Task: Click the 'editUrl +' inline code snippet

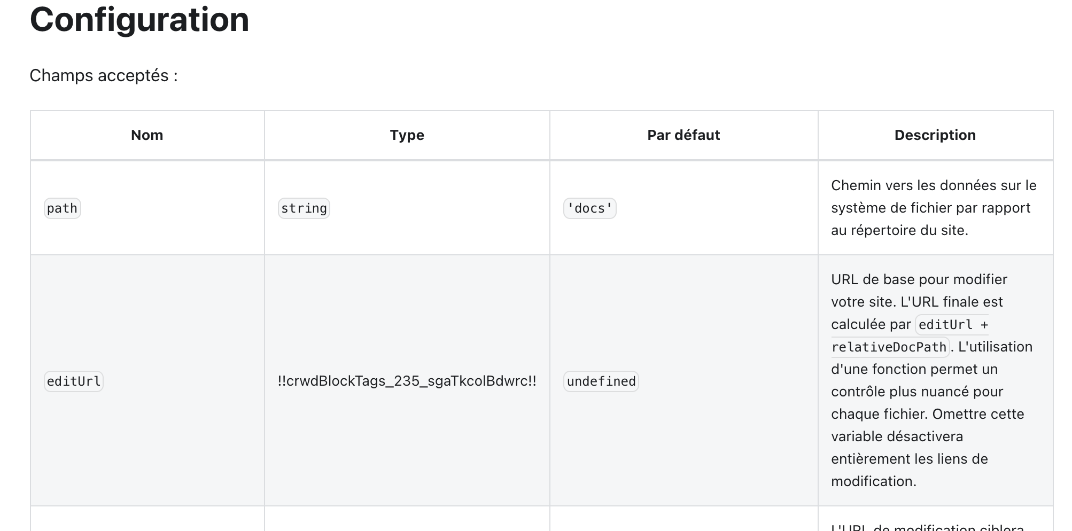Action: (x=953, y=325)
